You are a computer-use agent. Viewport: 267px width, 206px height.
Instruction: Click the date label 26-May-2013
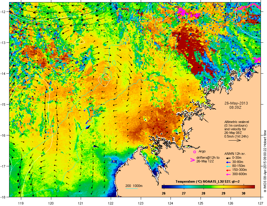point(236,103)
